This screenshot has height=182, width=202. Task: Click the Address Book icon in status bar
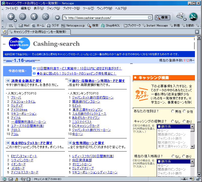pos(28,179)
